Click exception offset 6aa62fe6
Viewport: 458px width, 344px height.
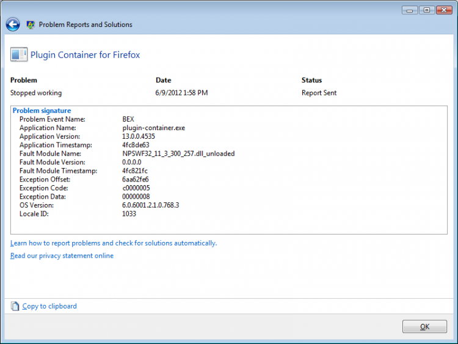(135, 180)
